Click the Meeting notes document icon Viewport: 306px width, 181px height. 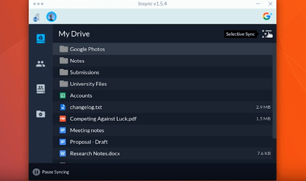[x=63, y=130]
